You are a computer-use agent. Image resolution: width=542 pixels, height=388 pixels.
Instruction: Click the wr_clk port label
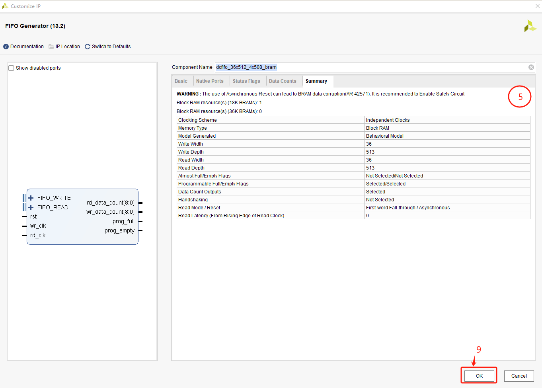[x=38, y=226]
